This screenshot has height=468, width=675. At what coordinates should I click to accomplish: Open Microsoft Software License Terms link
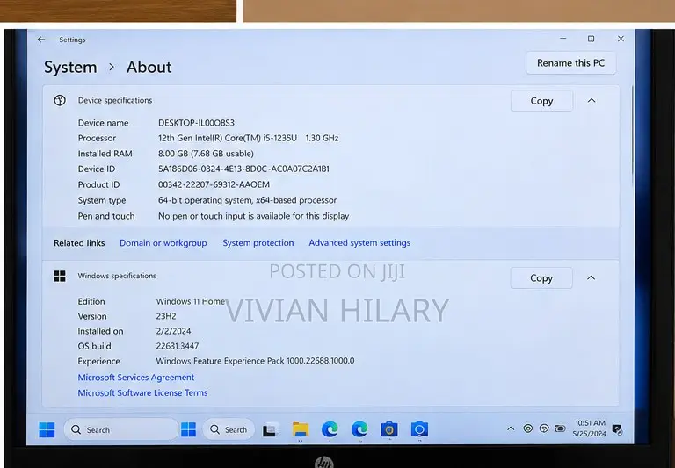click(142, 392)
